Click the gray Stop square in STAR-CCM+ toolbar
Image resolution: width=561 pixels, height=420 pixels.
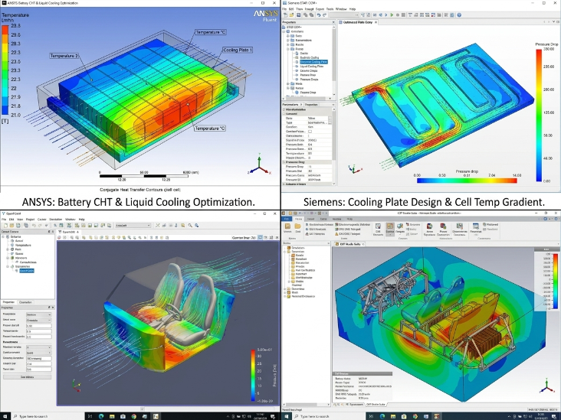[403, 15]
